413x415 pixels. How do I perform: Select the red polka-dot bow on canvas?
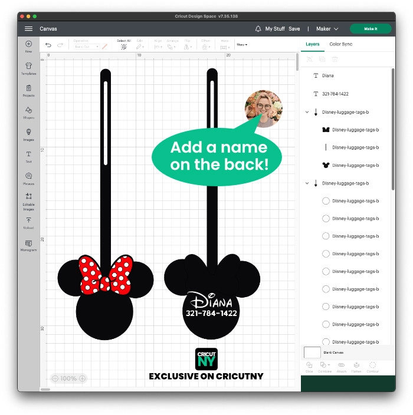106,275
